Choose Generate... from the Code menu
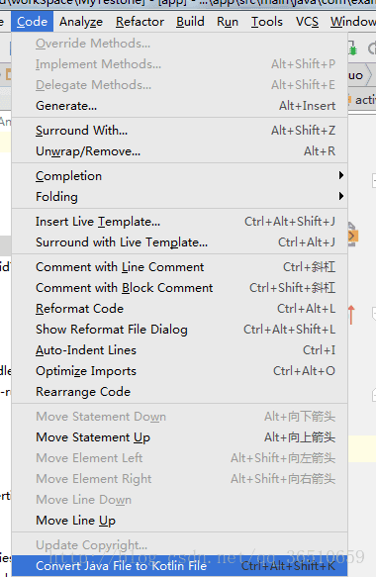The height and width of the screenshot is (577, 376). tap(179, 106)
